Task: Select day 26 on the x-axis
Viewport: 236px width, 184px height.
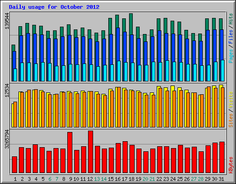Action: tap(187, 179)
